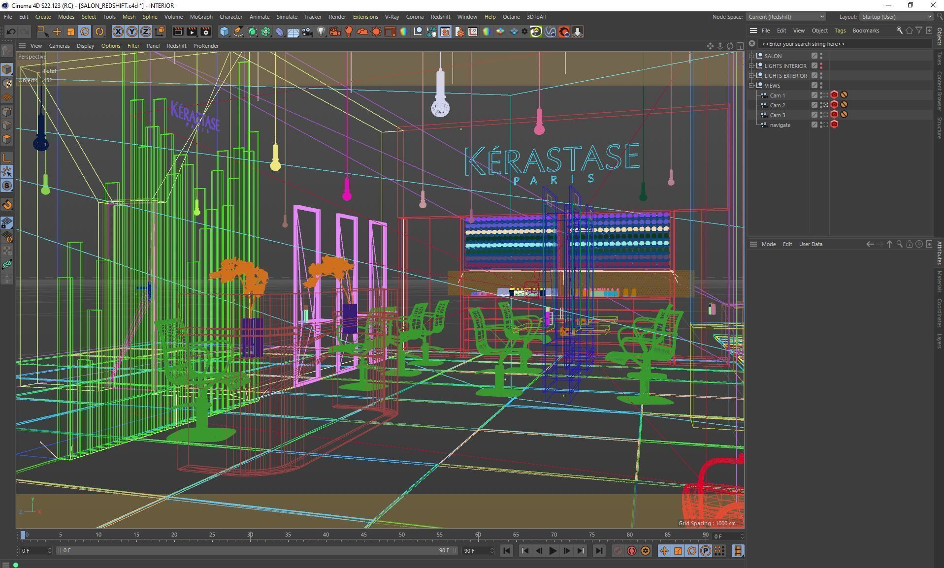Select Model mode in left palette
The width and height of the screenshot is (944, 568).
[7, 69]
